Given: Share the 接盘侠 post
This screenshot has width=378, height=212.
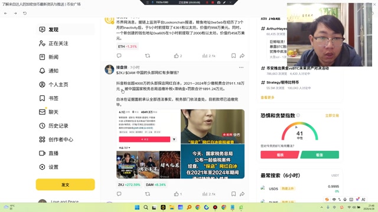Looking at the screenshot, I should tap(242, 194).
